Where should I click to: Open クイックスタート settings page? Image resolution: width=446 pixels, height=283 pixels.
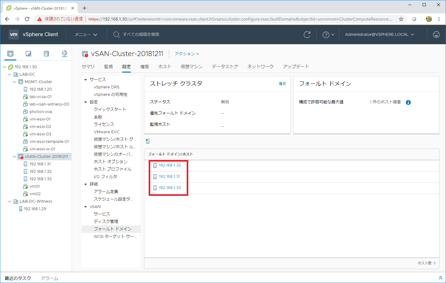pyautogui.click(x=110, y=110)
